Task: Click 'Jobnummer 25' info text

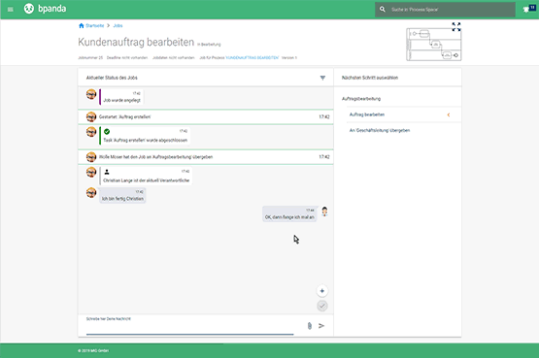Action: (x=90, y=57)
